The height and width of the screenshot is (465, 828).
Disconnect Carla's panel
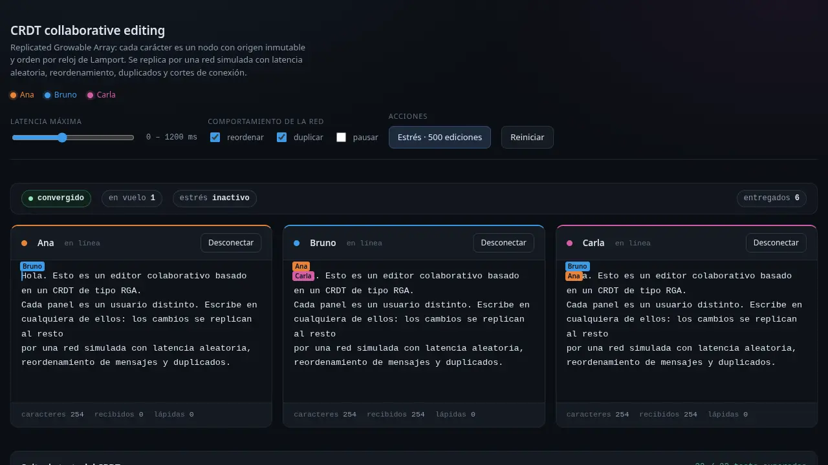[776, 243]
